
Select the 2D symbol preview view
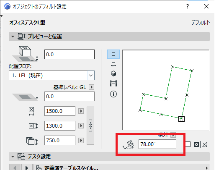pos(113,54)
